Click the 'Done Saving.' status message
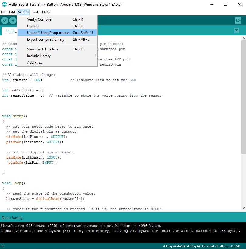The width and height of the screenshot is (246, 249). (12, 218)
